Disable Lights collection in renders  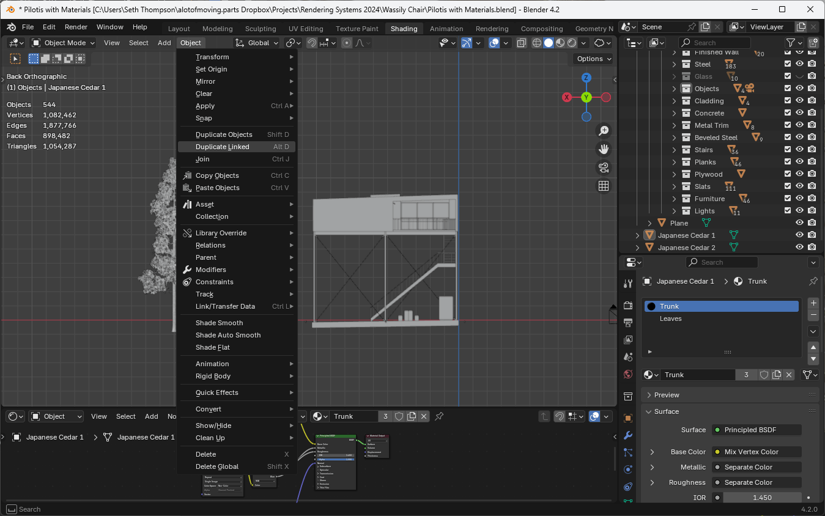[x=812, y=211]
